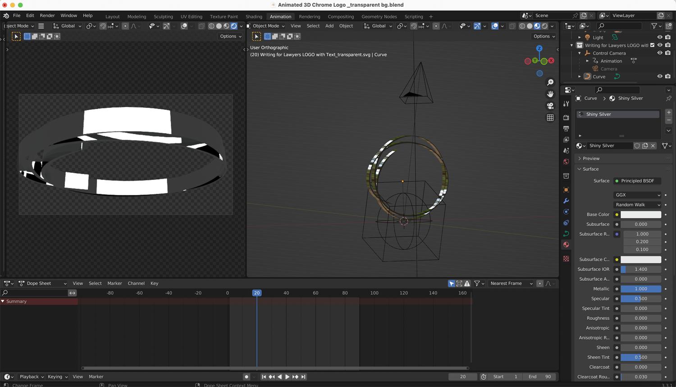The width and height of the screenshot is (676, 387).
Task: Select the Modifier properties wrench icon
Action: tap(566, 200)
